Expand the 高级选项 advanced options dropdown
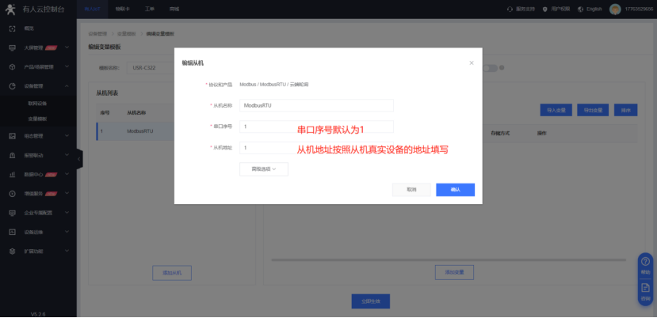 click(x=263, y=168)
